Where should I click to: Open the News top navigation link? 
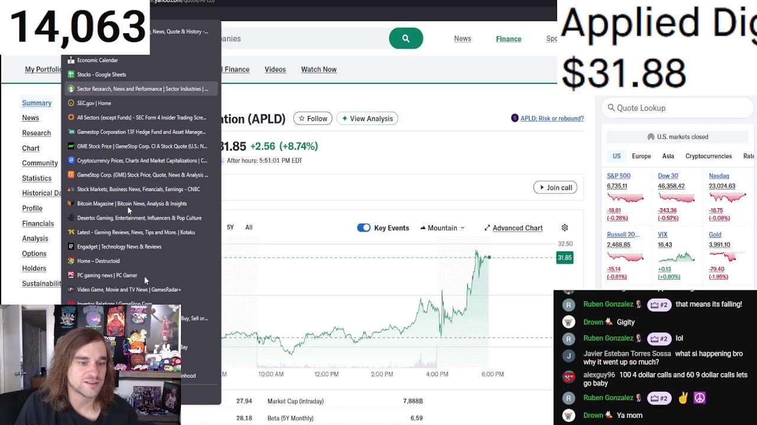click(x=462, y=39)
